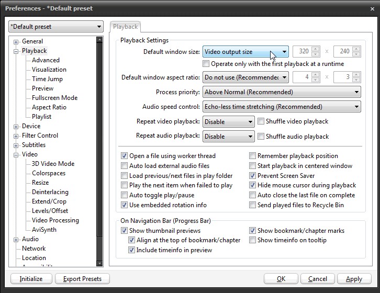380x293 pixels.
Task: Select Visualization in the tree
Action: (x=49, y=70)
